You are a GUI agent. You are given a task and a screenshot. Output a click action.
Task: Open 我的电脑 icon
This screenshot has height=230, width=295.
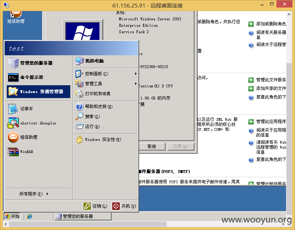click(80, 61)
